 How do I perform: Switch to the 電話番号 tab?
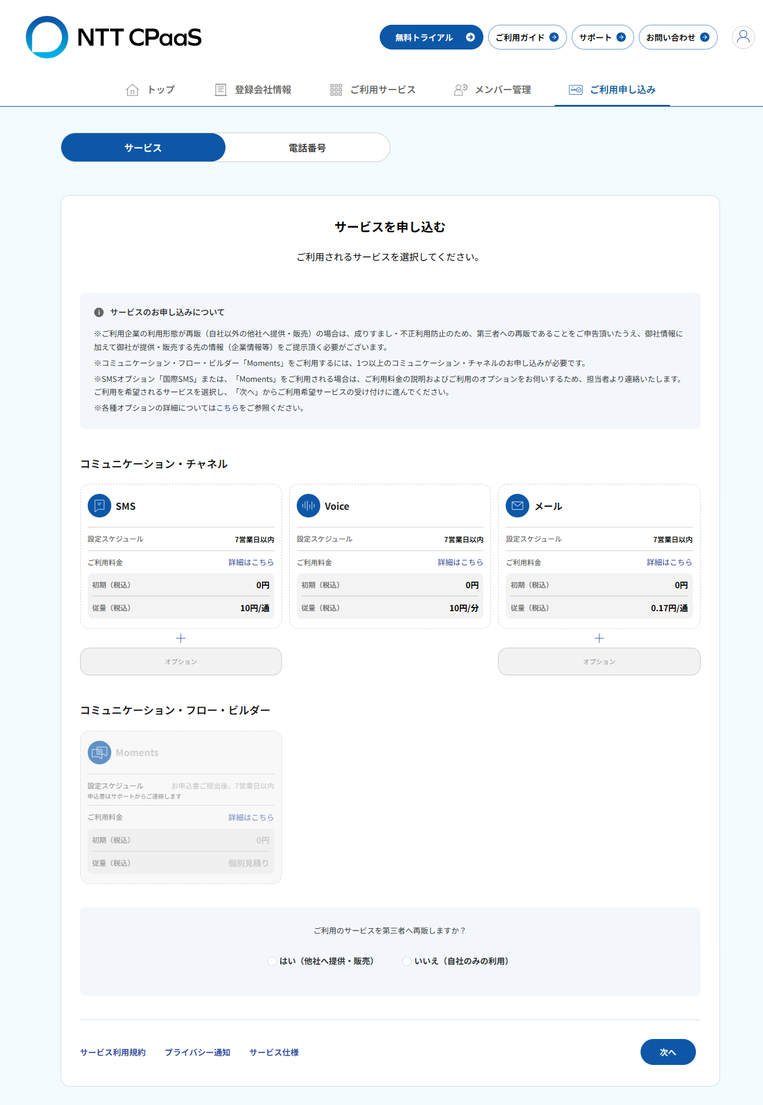pos(307,147)
